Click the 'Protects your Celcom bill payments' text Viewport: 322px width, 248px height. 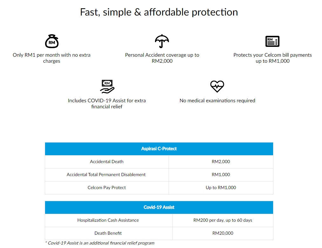pyautogui.click(x=272, y=58)
